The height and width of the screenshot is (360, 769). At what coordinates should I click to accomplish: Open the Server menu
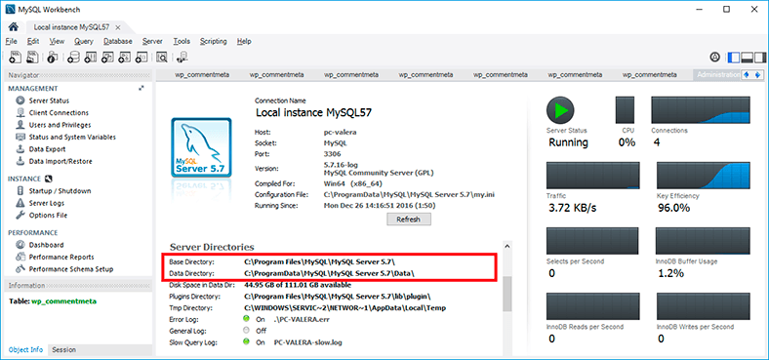pyautogui.click(x=152, y=42)
